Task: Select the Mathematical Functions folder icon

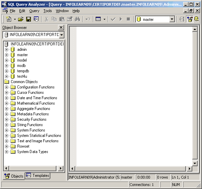Action: [x=13, y=103]
